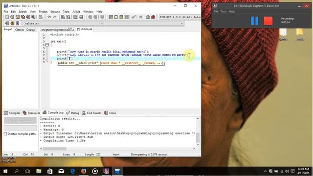Open the Window menu
313x176 pixels.
[88, 12]
